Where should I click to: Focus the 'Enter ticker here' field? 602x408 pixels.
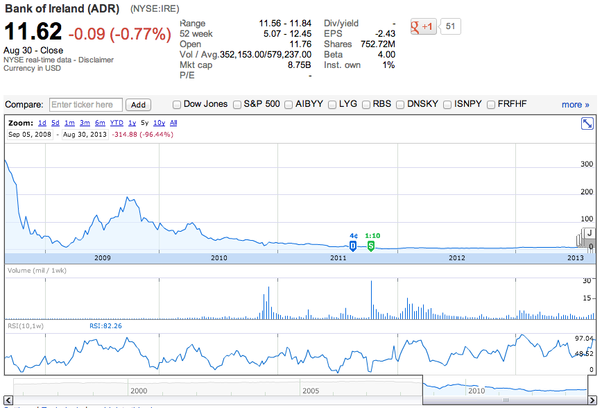click(x=86, y=105)
